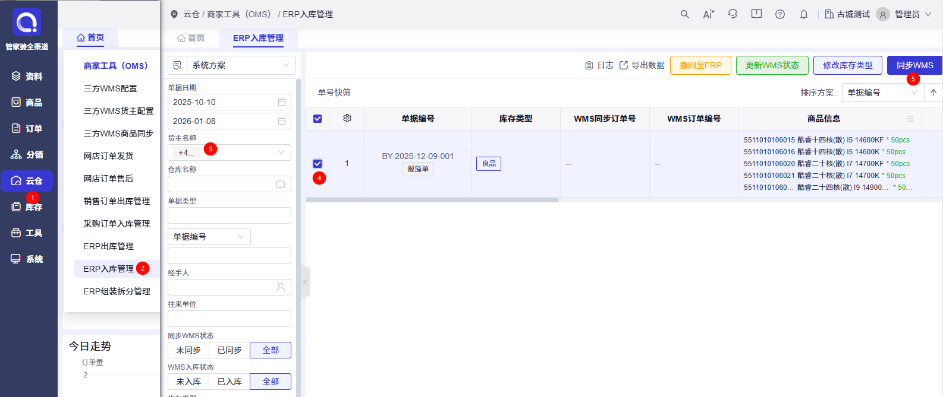Toggle checkbox for row BY-2025-12-09-001
The image size is (943, 397).
318,164
